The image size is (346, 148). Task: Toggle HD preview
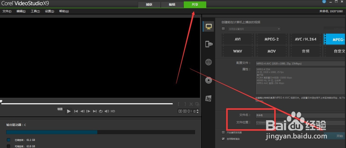[113, 111]
